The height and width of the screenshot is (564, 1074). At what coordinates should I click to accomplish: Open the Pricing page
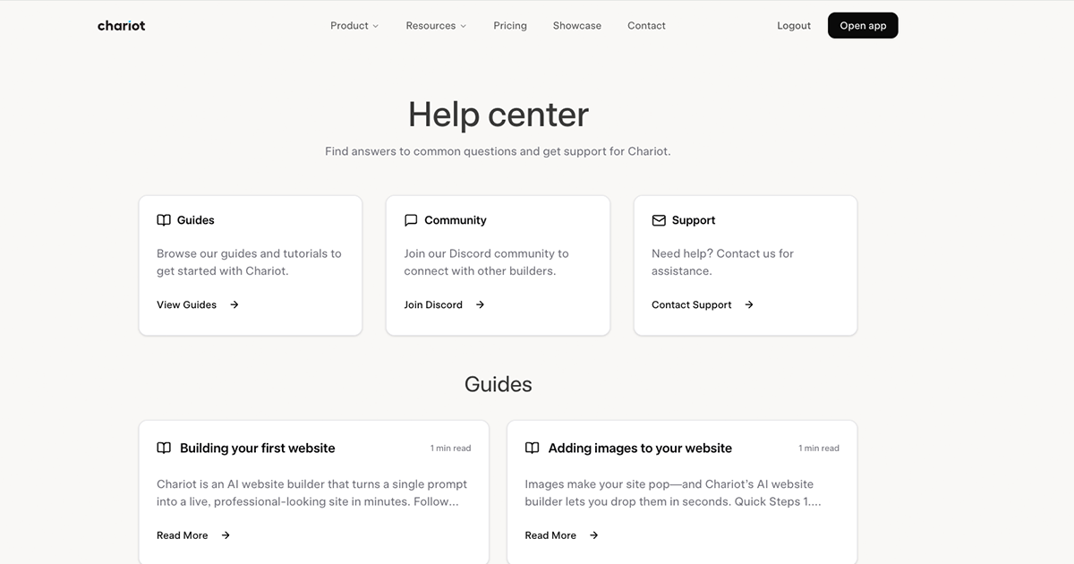tap(509, 25)
